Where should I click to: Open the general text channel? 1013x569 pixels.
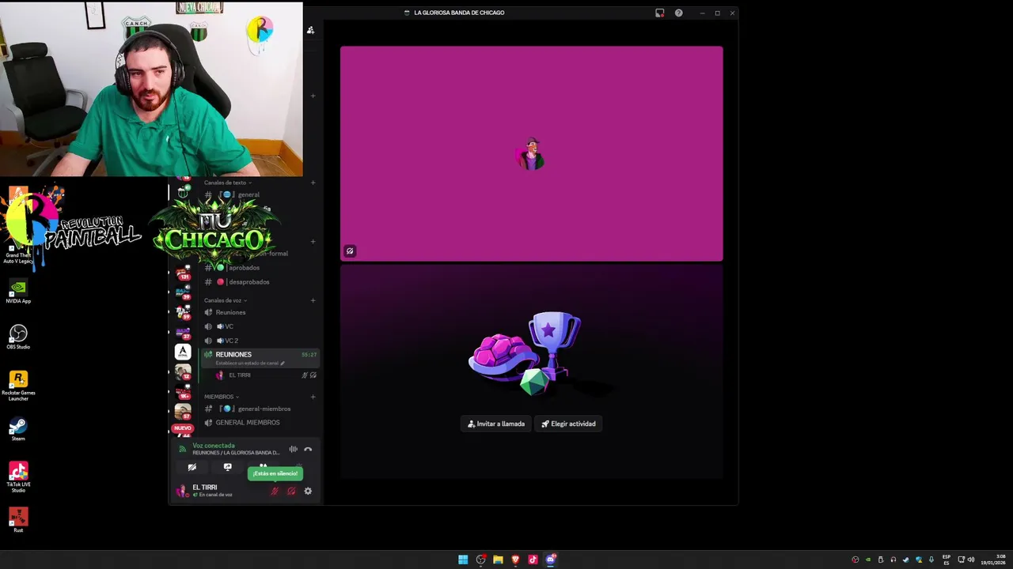coord(260,194)
